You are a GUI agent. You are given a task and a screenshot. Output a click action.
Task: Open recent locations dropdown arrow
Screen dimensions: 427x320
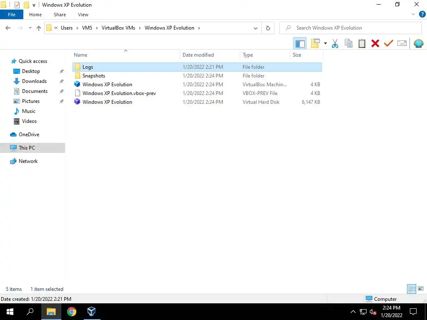30,28
